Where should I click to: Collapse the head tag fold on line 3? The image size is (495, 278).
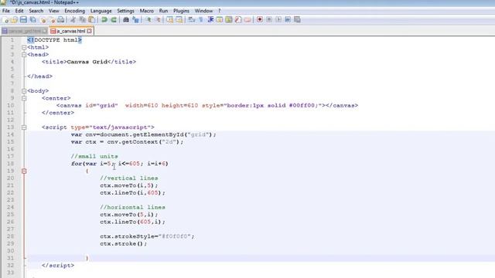24,55
